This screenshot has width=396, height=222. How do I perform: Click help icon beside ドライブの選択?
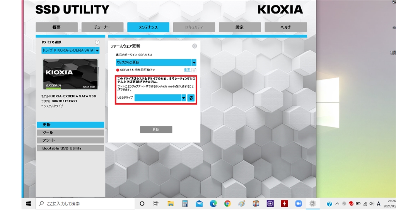pyautogui.click(x=97, y=42)
